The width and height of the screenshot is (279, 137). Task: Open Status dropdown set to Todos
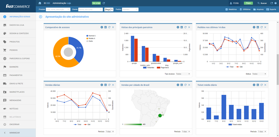point(259,74)
